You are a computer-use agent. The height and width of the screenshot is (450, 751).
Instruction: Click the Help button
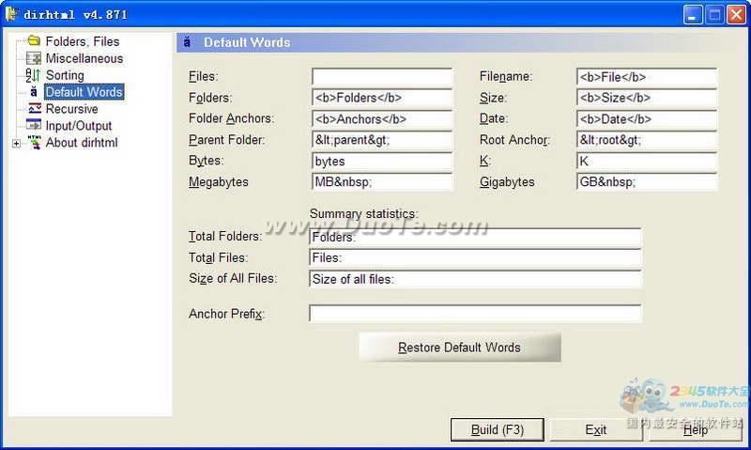point(696,429)
